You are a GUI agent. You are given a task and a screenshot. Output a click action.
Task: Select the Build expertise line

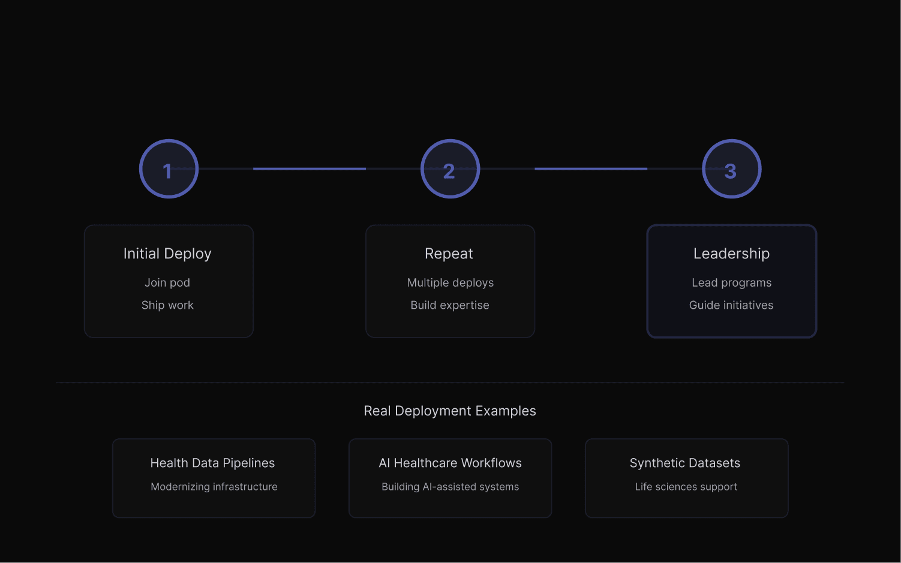coord(450,305)
